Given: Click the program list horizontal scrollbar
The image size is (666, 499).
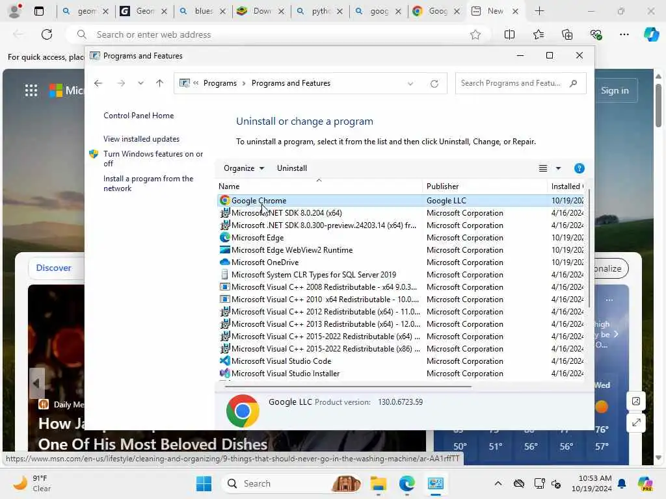Looking at the screenshot, I should click(x=349, y=387).
